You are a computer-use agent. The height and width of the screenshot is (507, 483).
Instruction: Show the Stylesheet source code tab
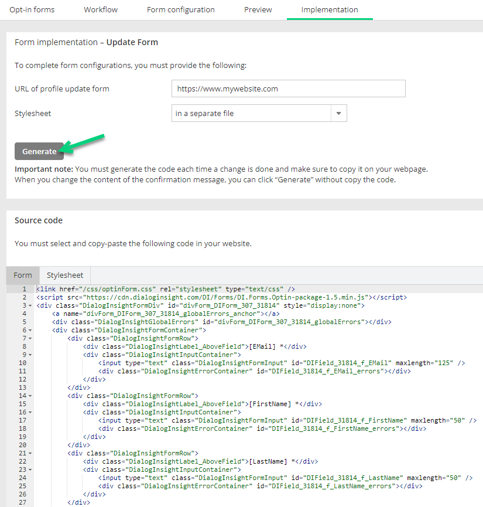pos(65,275)
